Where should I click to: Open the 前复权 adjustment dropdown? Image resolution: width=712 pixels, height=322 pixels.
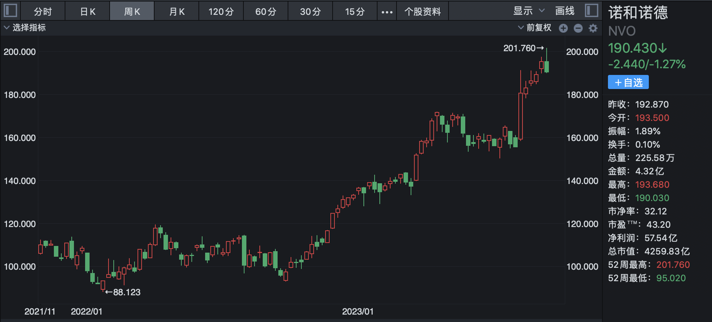(535, 28)
